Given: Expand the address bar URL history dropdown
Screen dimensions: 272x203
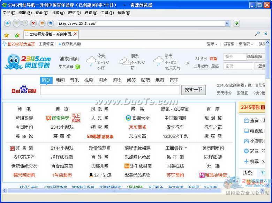Looking at the screenshot, I should (227, 23).
